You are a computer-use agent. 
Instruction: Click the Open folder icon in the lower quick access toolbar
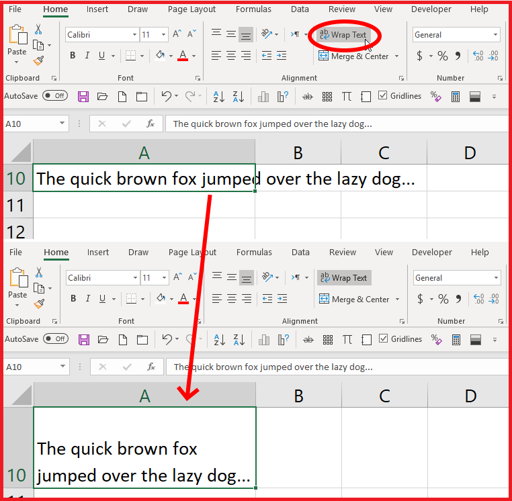tap(103, 340)
